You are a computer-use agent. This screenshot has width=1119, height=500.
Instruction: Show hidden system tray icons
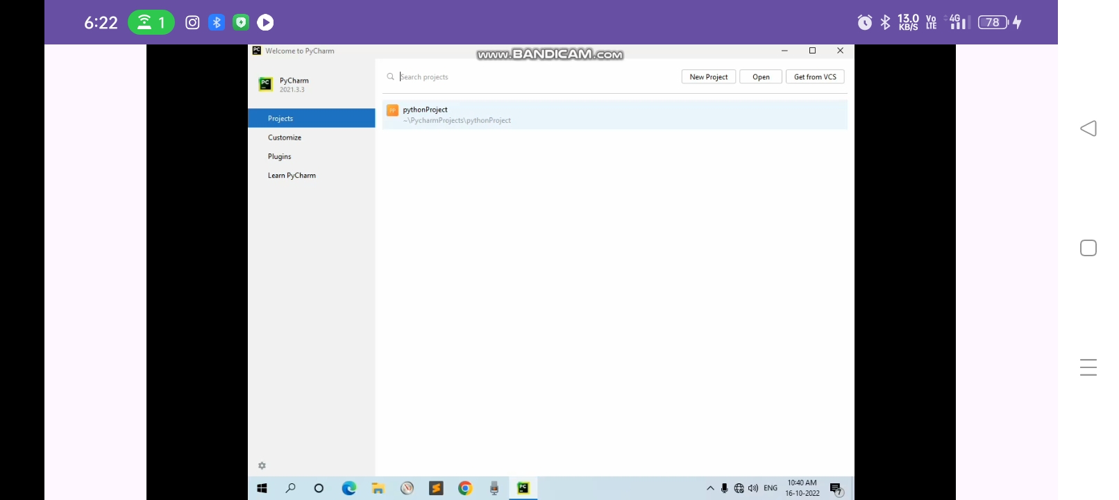point(710,488)
